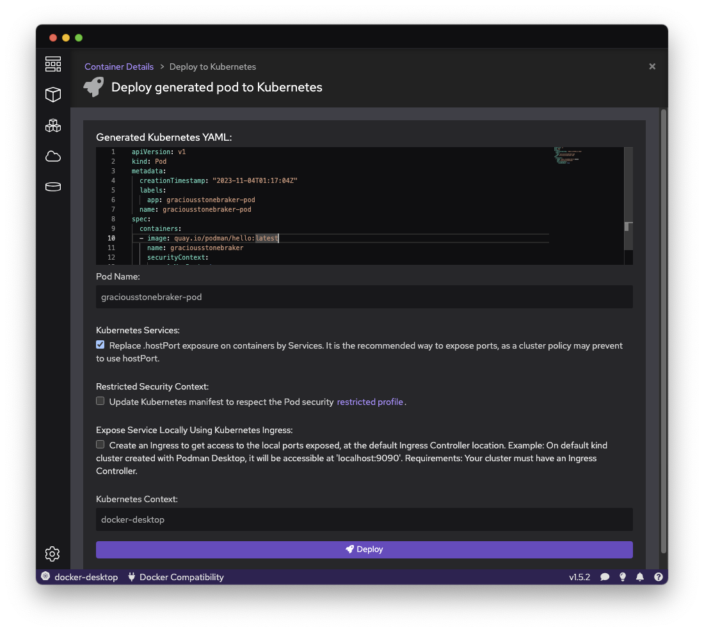
Task: Click line number 10 in the editor gutter
Action: click(111, 238)
